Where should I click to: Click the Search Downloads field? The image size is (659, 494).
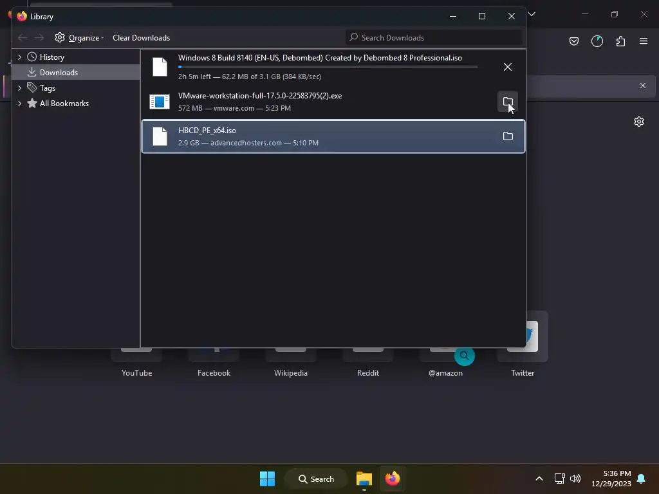[x=434, y=38]
